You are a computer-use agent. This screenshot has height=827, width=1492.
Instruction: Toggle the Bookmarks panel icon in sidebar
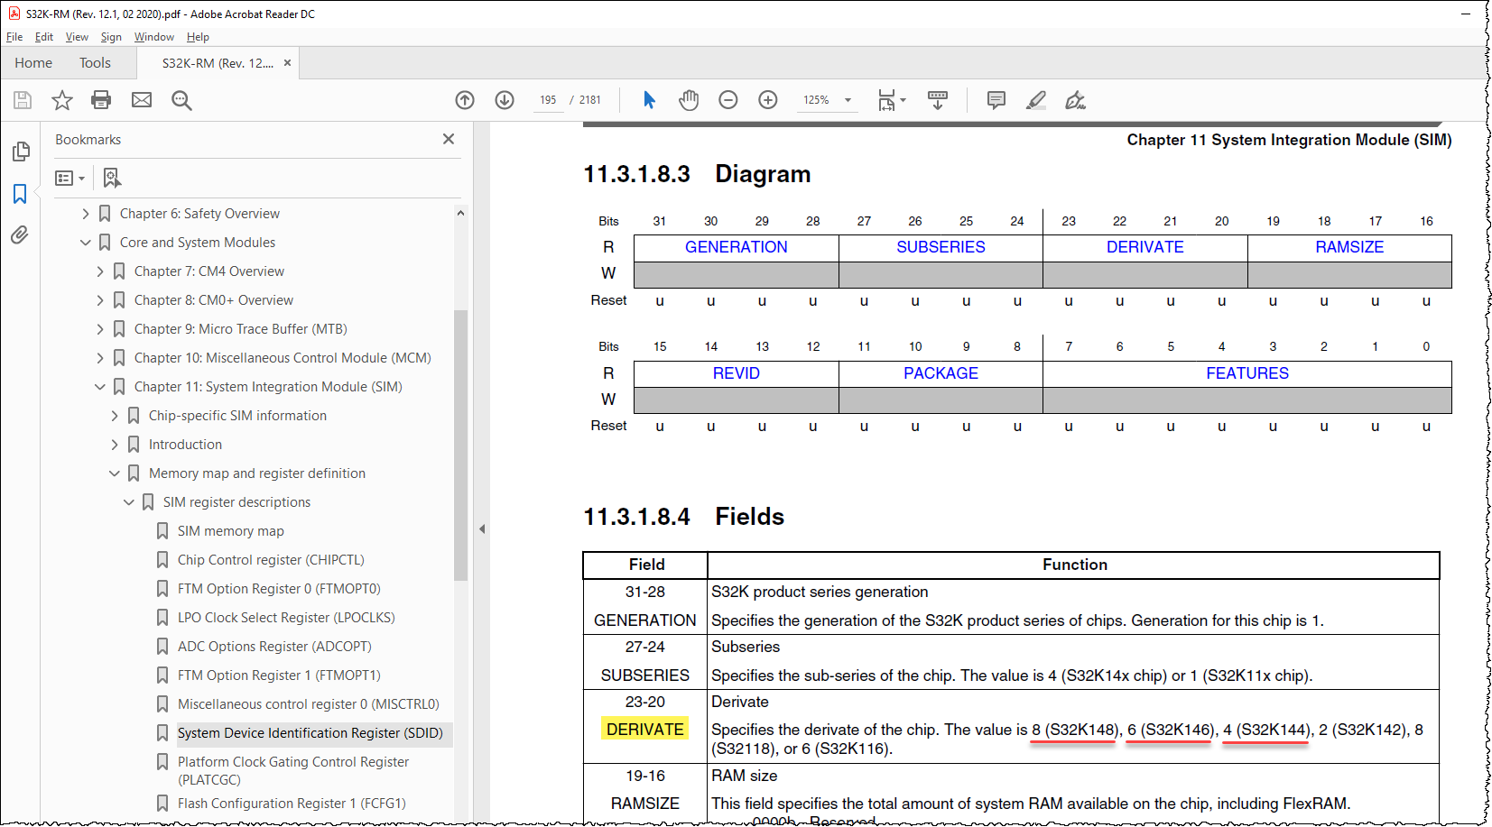click(x=20, y=194)
